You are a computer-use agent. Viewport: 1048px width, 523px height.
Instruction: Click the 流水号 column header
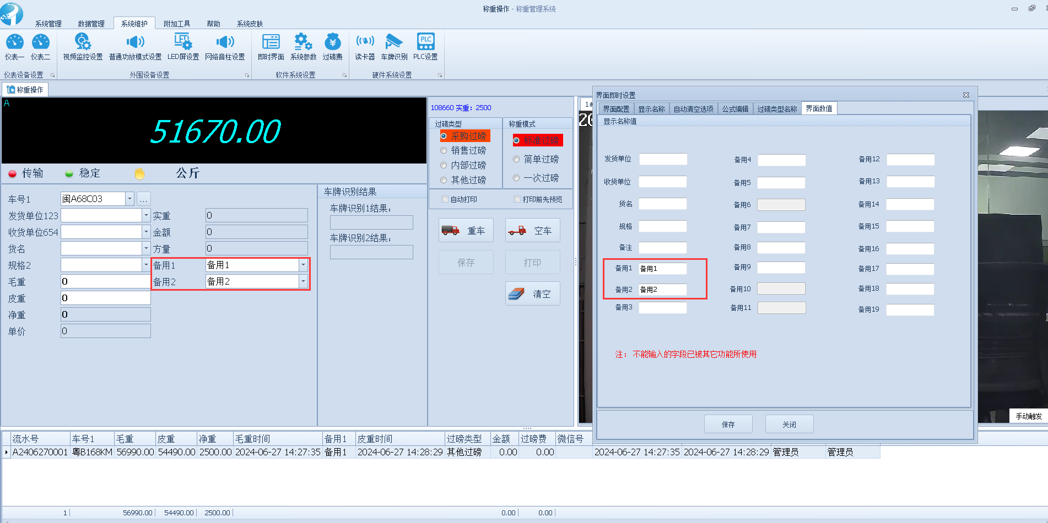click(x=40, y=439)
